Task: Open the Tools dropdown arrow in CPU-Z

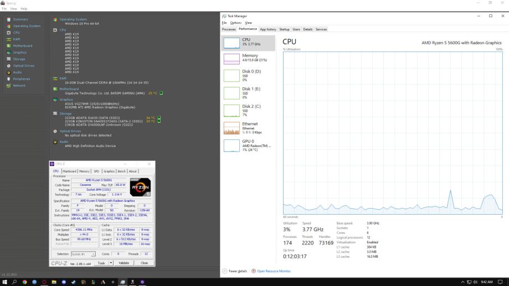Action: 111,263
